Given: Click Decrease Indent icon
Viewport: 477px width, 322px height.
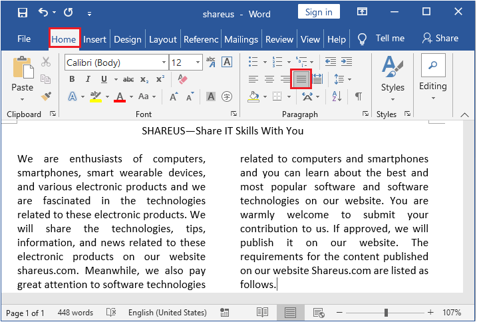Looking at the screenshot, I should tap(331, 62).
